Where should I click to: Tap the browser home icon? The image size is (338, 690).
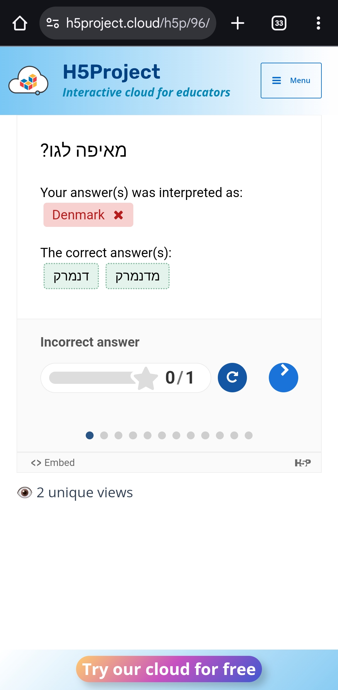pyautogui.click(x=20, y=23)
